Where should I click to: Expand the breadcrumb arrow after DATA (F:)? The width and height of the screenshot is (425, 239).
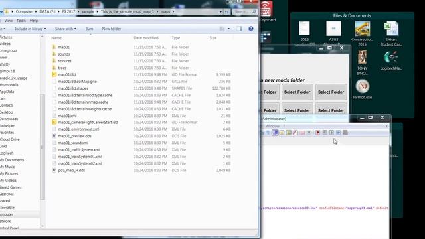[x=59, y=11]
